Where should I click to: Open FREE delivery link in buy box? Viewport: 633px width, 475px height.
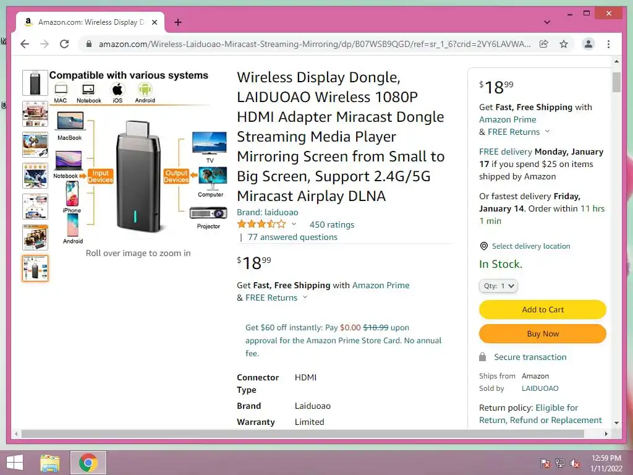506,152
